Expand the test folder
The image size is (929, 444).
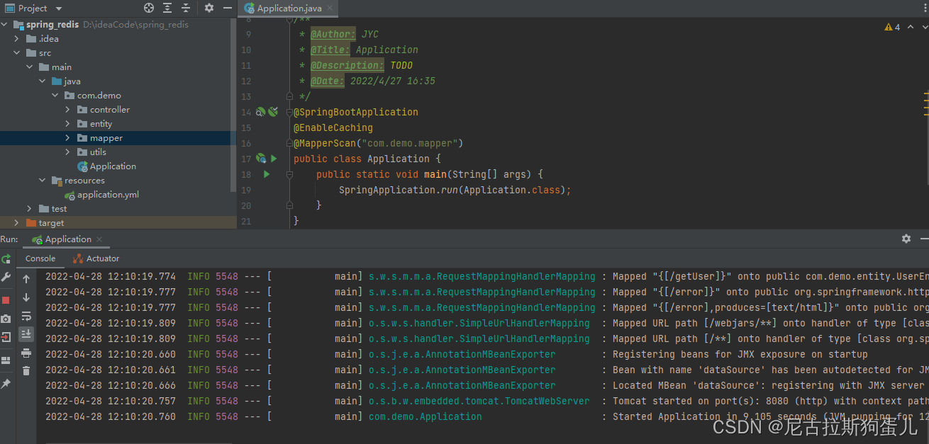pos(29,208)
